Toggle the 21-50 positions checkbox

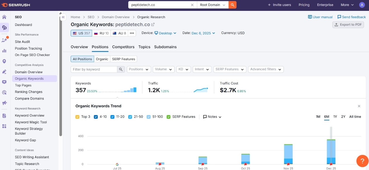tap(130, 117)
